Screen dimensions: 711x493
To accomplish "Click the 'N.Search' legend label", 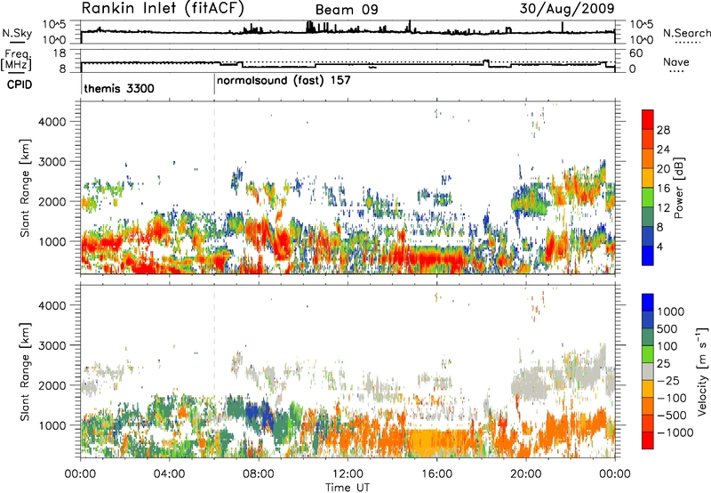I will pos(686,33).
